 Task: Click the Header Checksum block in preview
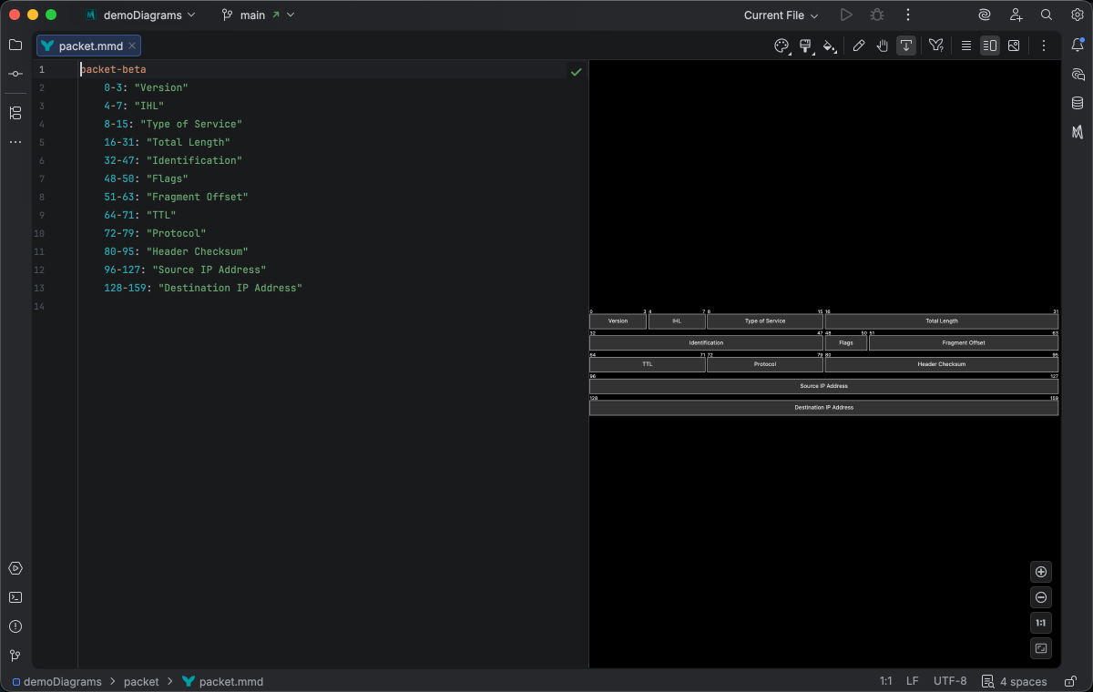pos(941,364)
